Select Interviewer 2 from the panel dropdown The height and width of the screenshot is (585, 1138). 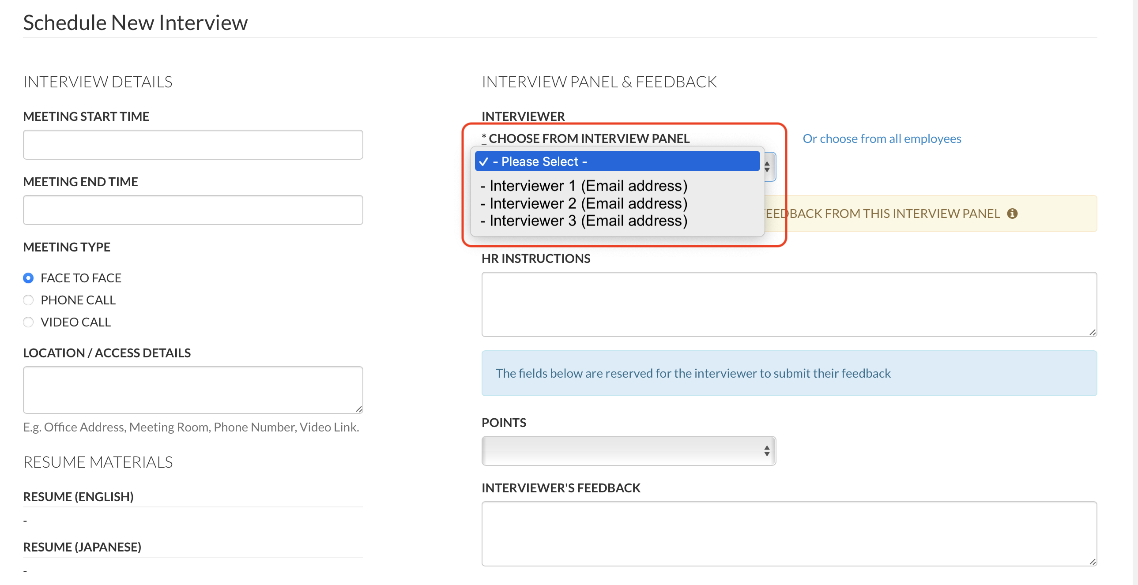(x=584, y=203)
